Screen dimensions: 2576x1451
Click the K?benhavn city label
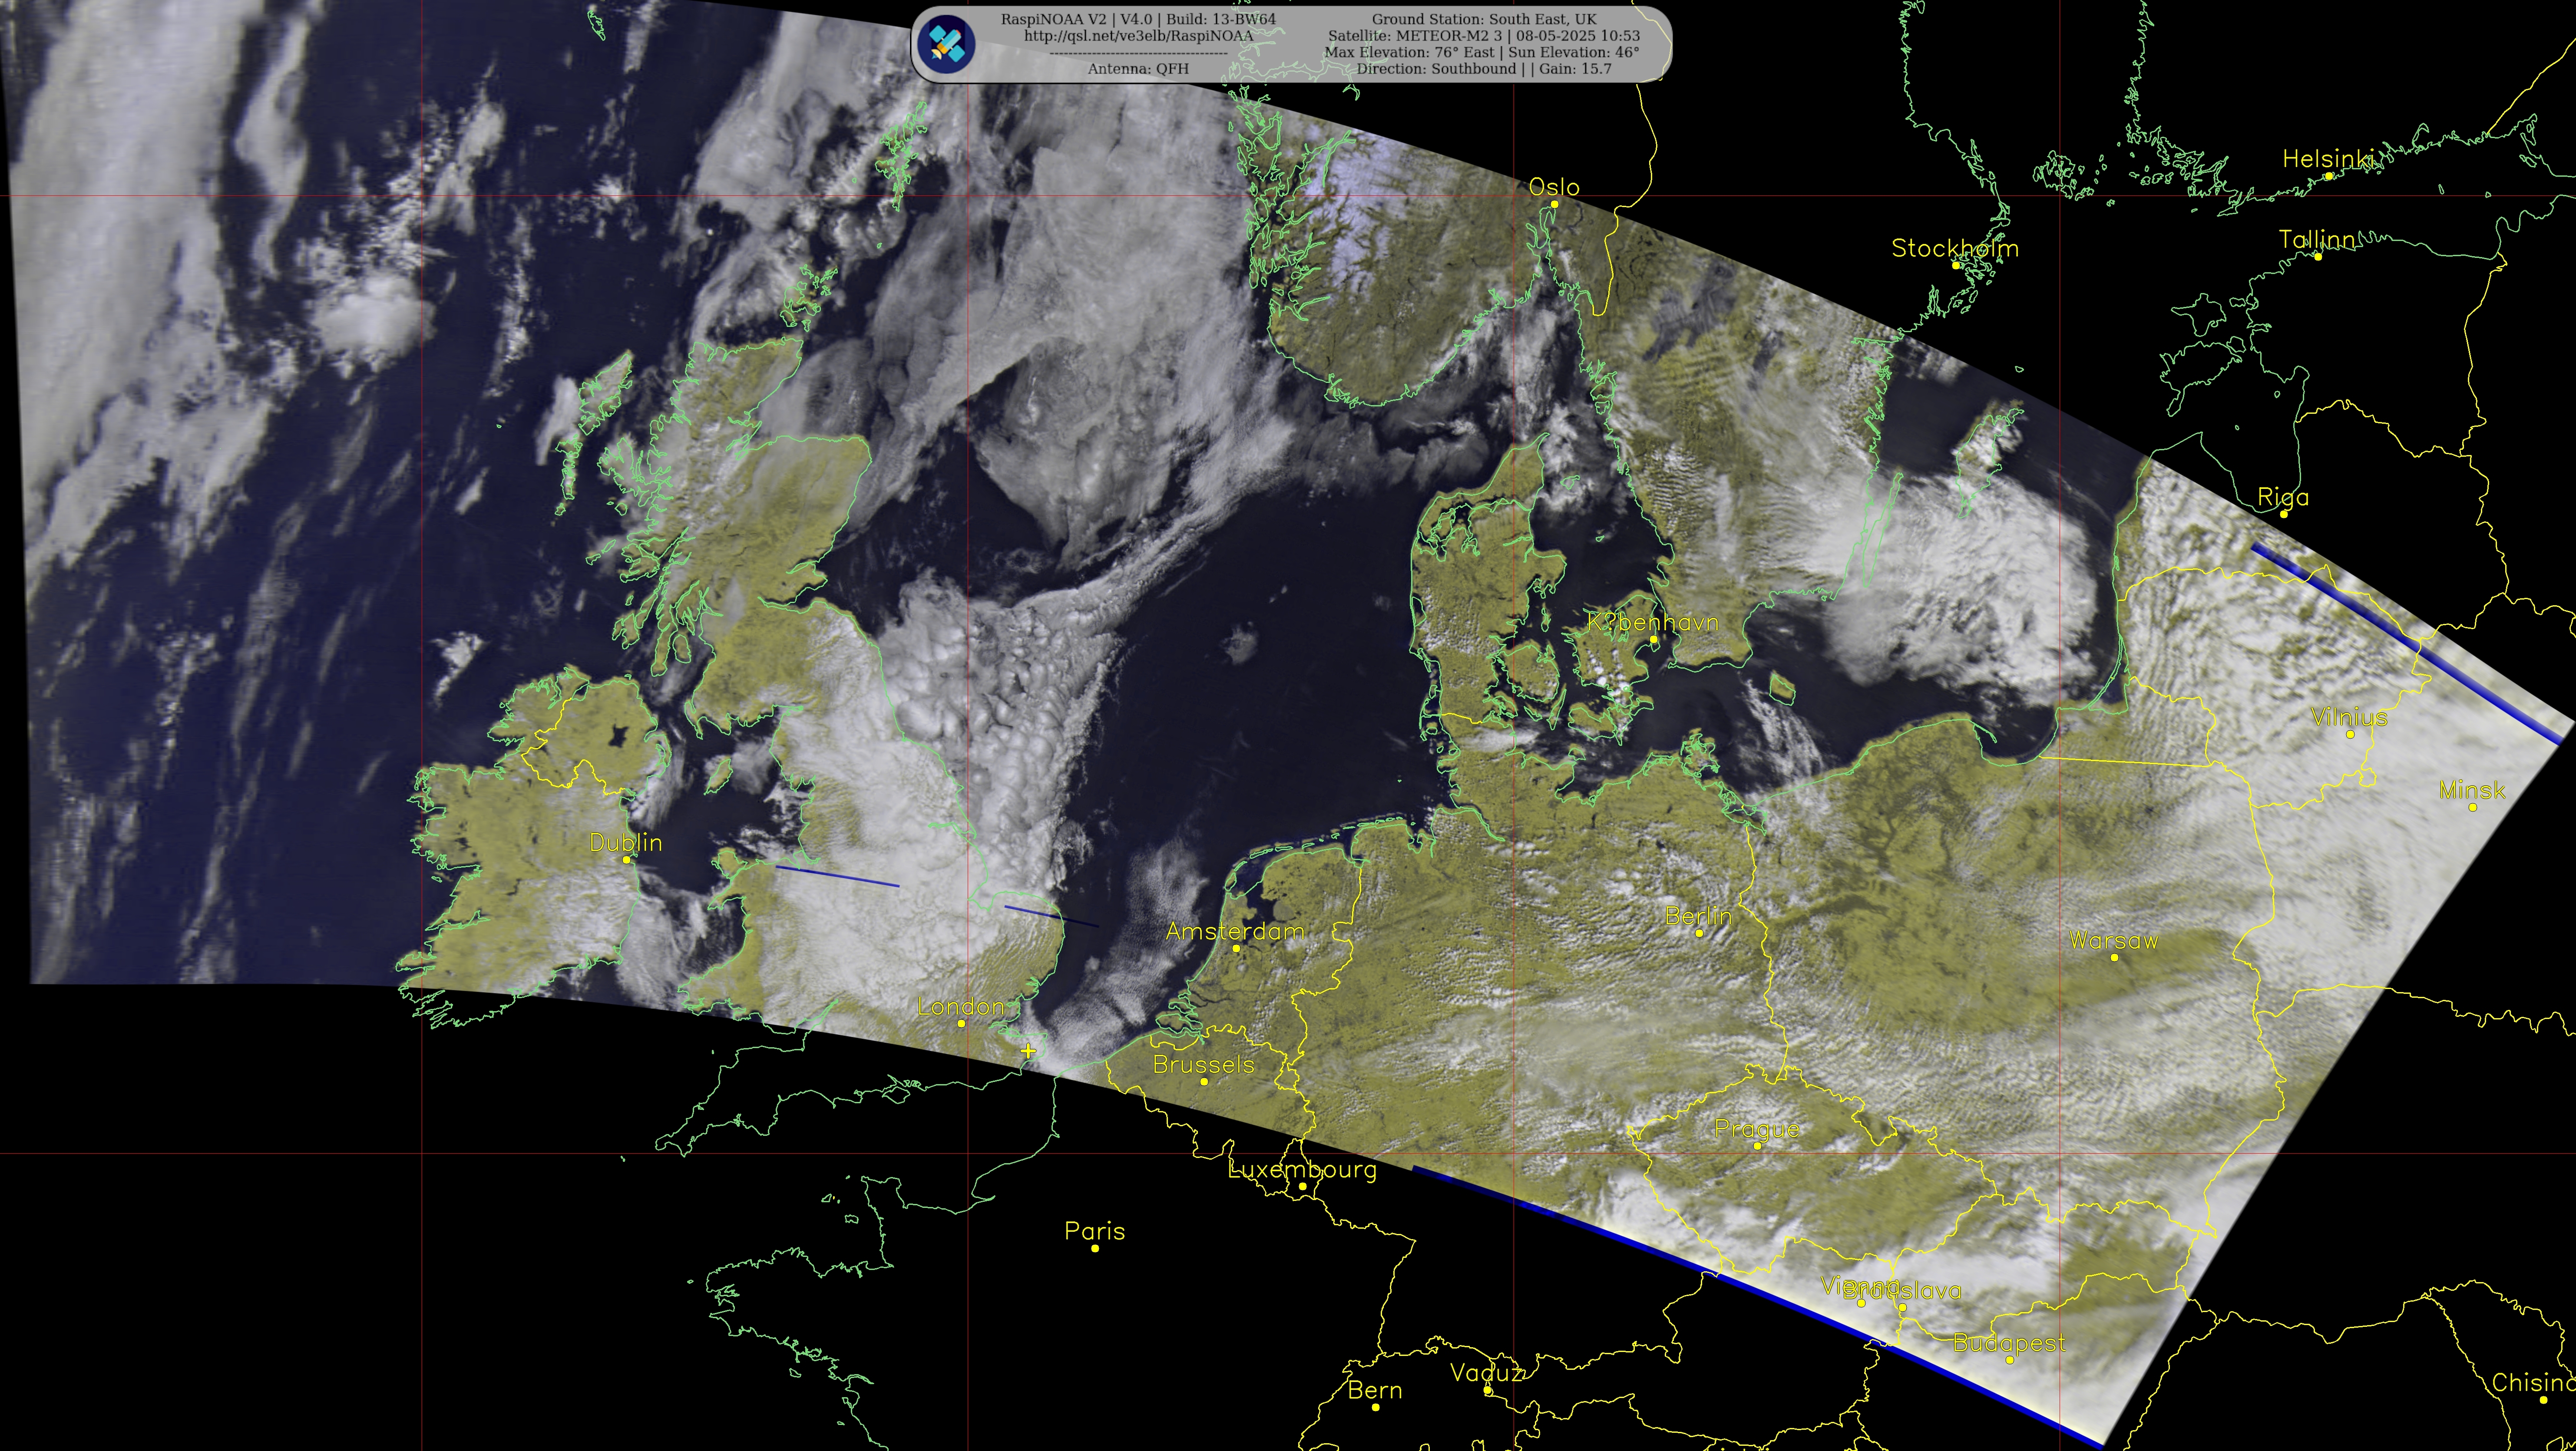click(x=1653, y=623)
